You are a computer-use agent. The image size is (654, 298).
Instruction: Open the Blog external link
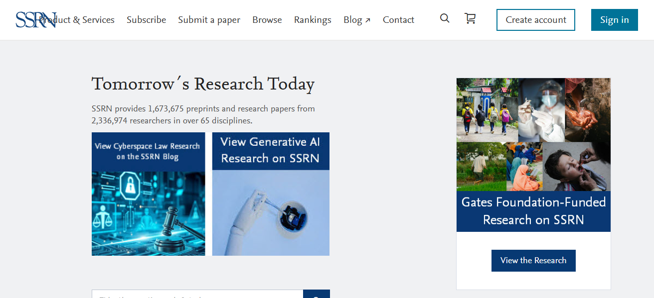[x=357, y=20]
